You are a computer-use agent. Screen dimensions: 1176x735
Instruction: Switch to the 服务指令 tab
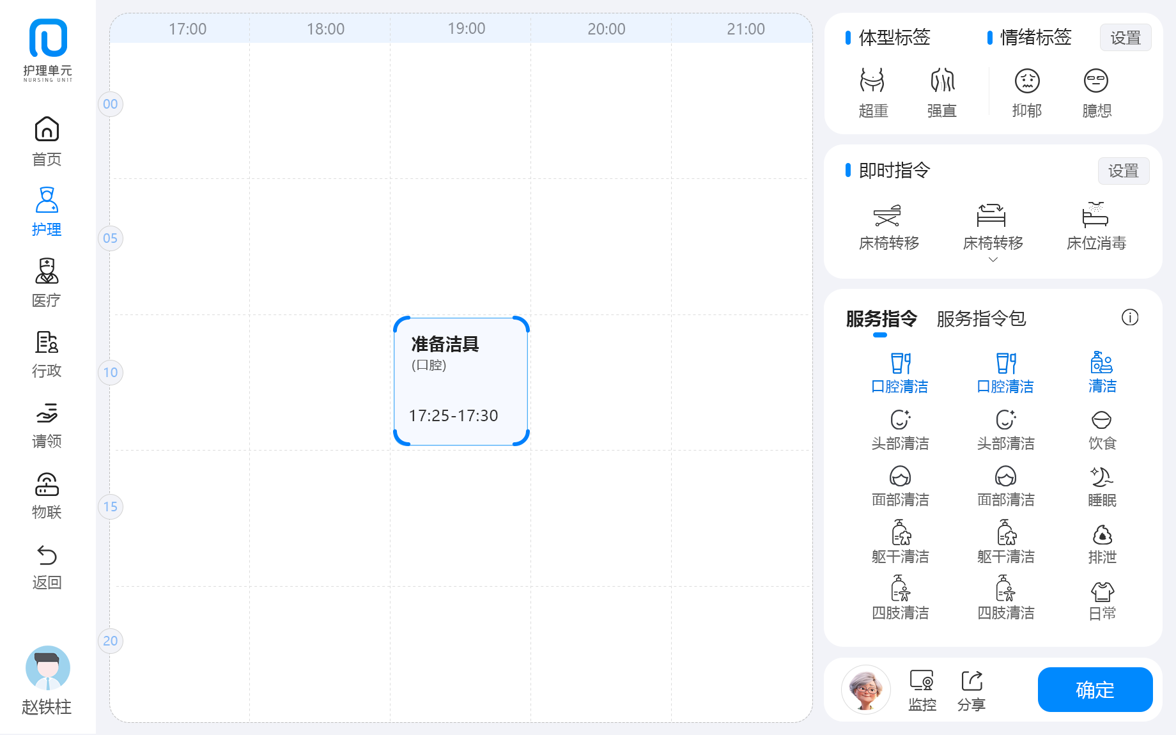(881, 319)
